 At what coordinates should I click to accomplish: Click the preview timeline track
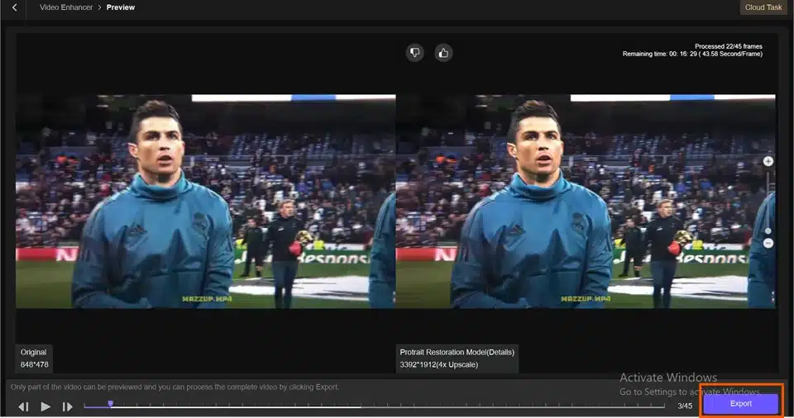tap(374, 406)
